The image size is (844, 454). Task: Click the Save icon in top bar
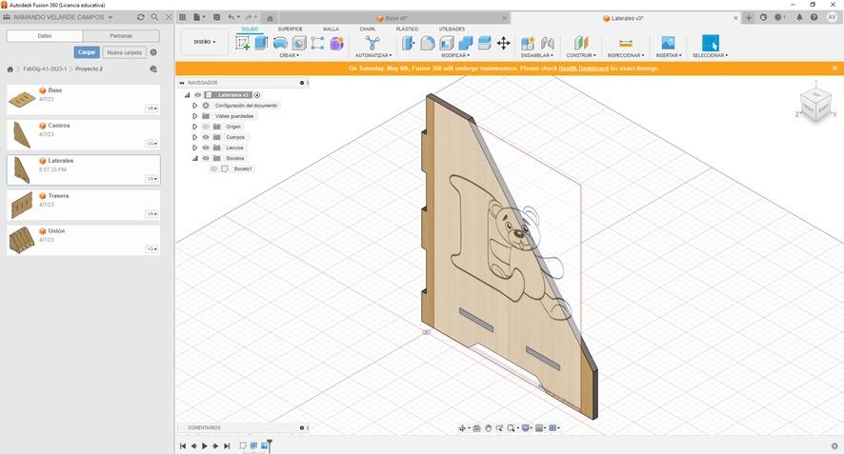tap(217, 17)
